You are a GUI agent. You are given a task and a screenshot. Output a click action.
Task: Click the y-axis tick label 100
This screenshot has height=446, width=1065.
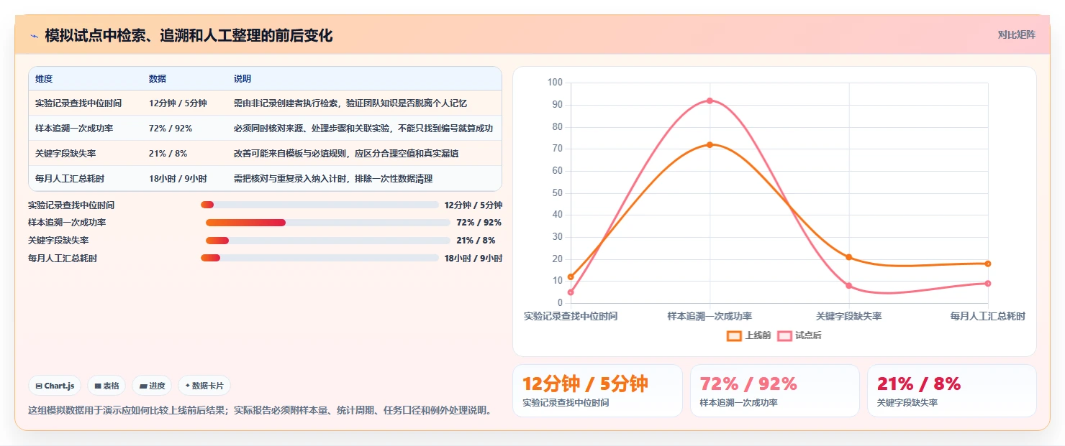555,83
